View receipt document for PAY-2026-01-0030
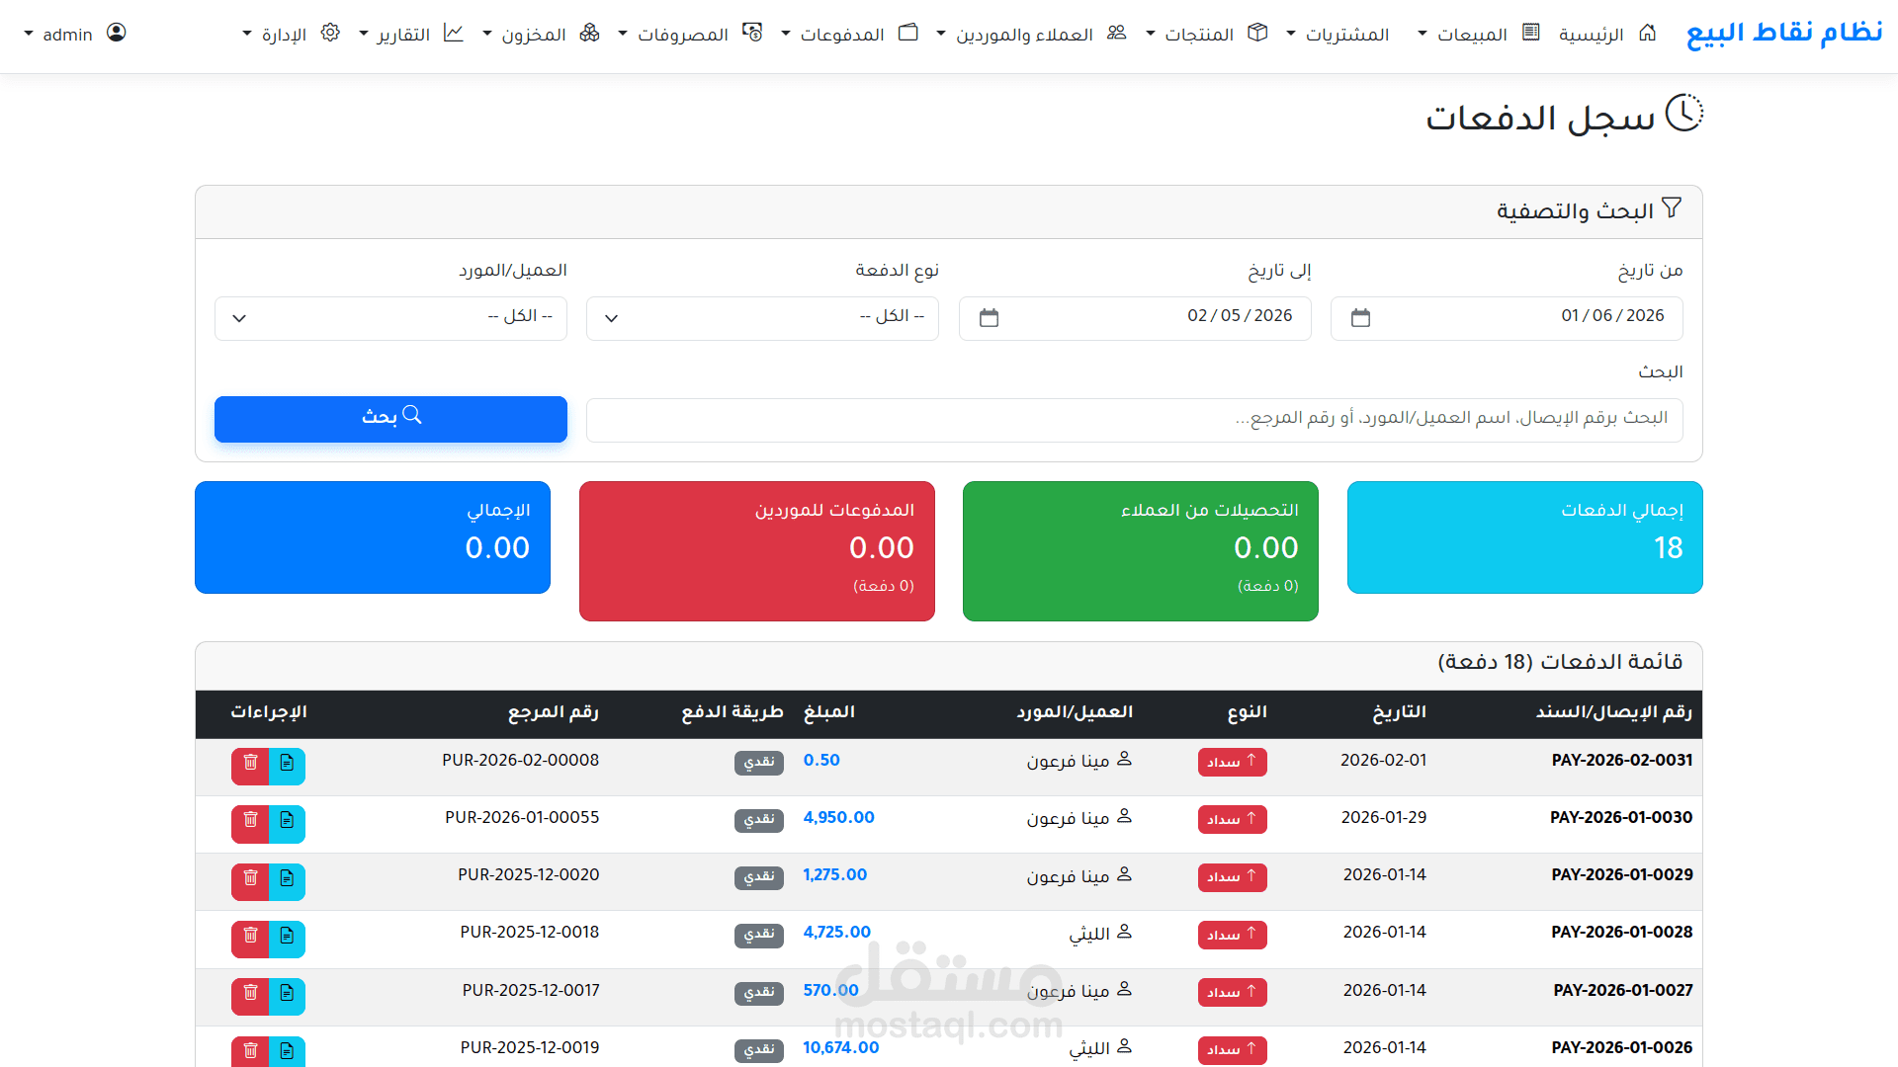Image resolution: width=1898 pixels, height=1067 pixels. [287, 820]
